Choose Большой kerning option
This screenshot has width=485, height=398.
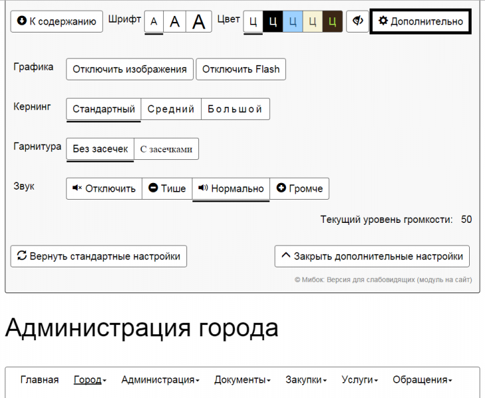(x=236, y=109)
